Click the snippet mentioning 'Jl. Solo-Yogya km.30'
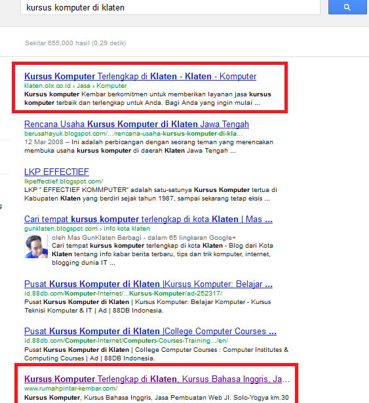369x403 pixels. click(157, 398)
